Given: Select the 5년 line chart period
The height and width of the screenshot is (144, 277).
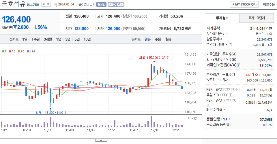Looking at the screenshot, I should (77, 39).
